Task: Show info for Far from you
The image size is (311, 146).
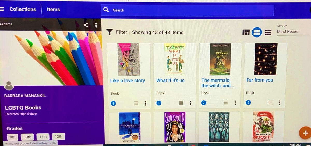Action: tap(248, 103)
